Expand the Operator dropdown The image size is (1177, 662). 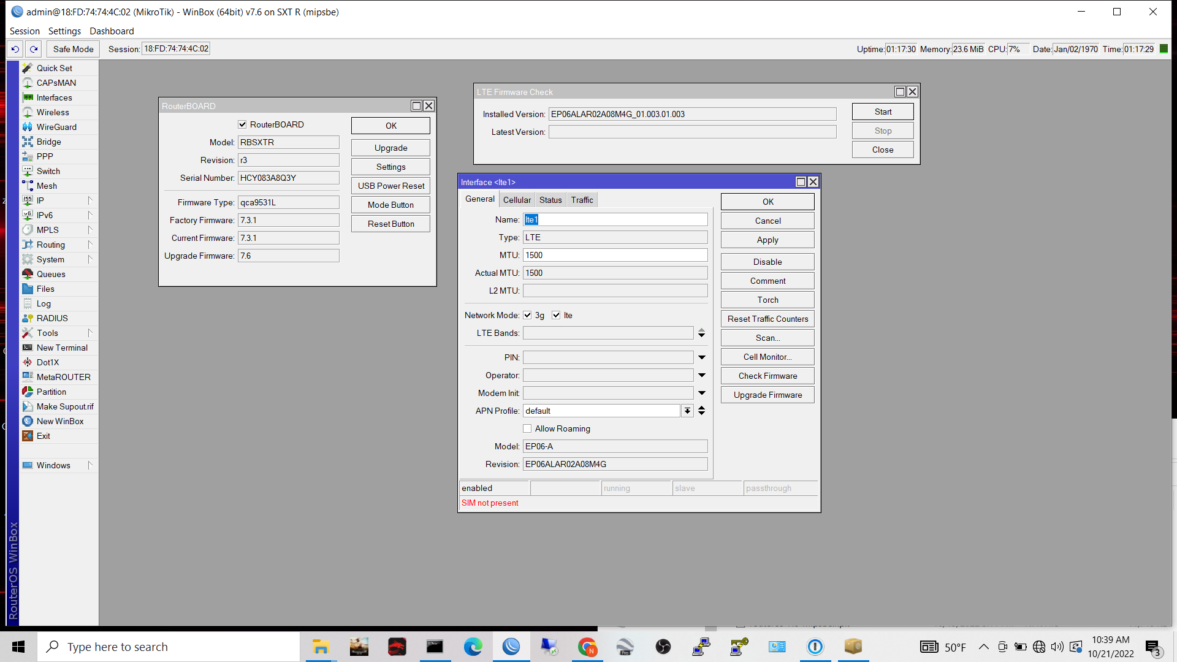click(x=702, y=375)
